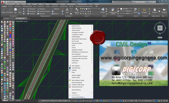Click Plot in quick access toolbar

point(16,2)
